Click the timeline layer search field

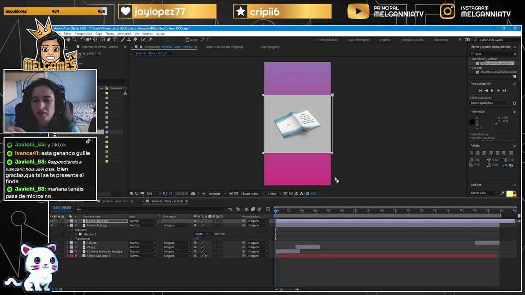point(150,209)
